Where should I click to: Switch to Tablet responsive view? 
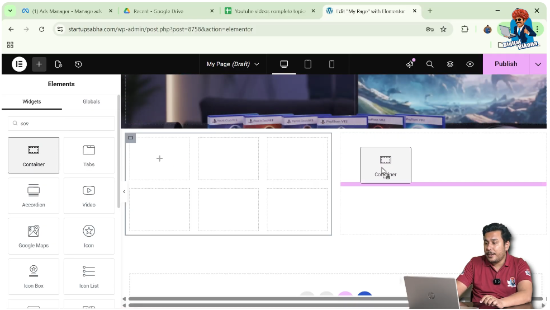(x=307, y=64)
